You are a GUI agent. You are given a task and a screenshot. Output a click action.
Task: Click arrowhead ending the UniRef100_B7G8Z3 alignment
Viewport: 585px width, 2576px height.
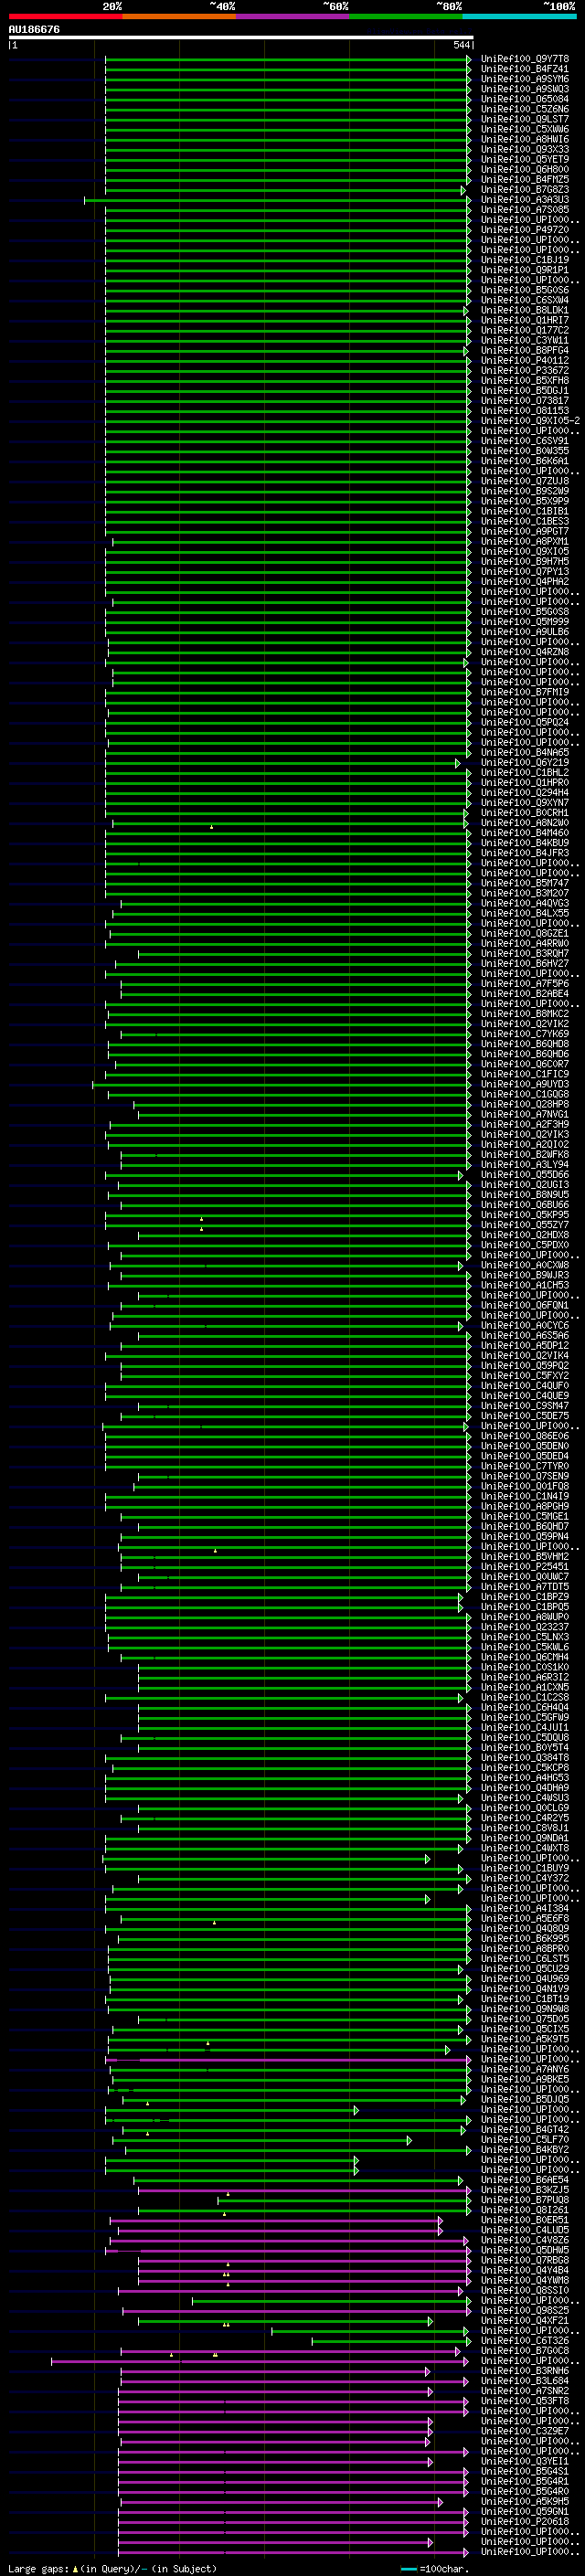(x=463, y=190)
